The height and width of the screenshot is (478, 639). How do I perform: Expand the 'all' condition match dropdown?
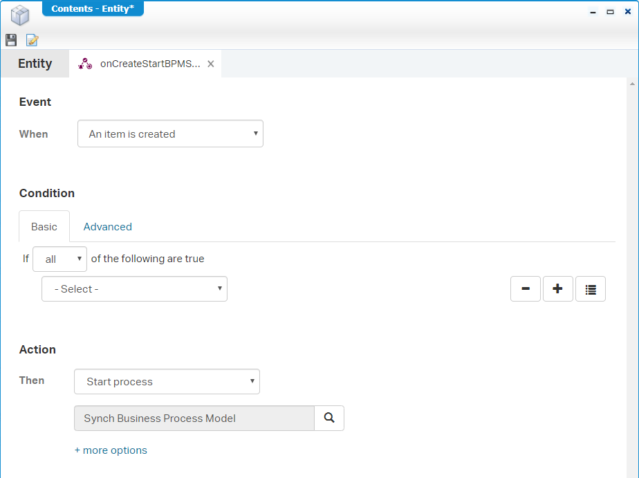point(60,259)
